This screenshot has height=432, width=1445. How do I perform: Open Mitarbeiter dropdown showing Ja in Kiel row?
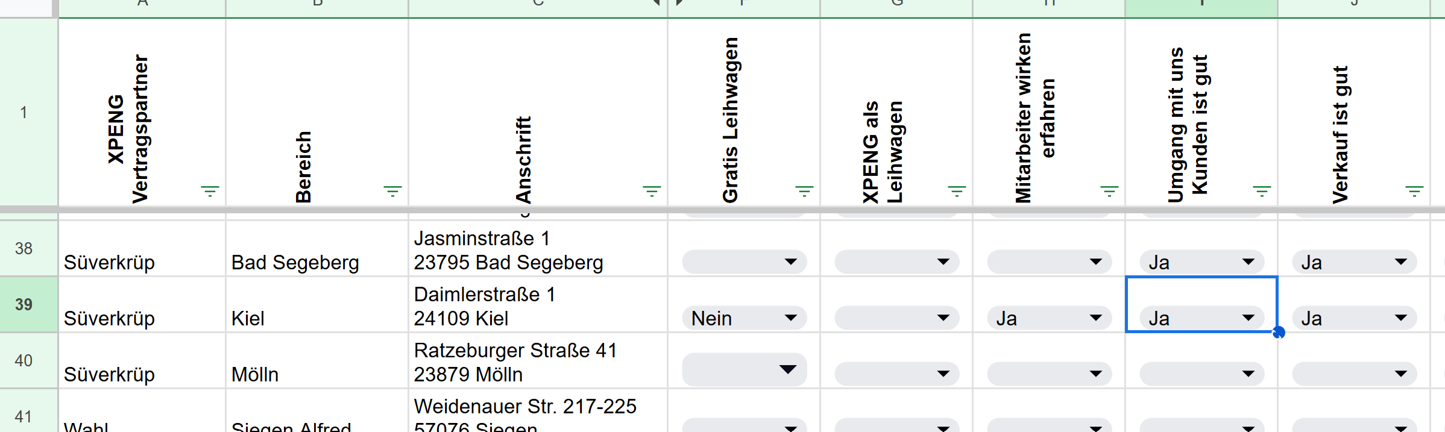coord(1095,318)
